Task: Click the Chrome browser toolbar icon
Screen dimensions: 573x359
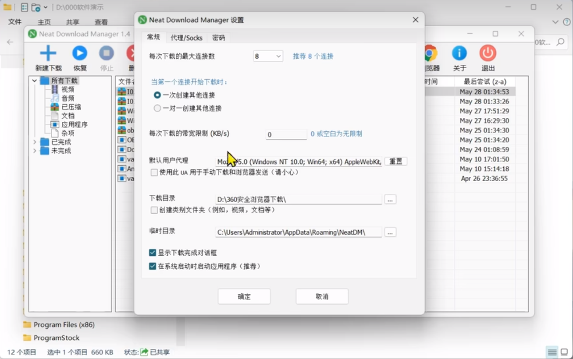Action: click(x=431, y=53)
